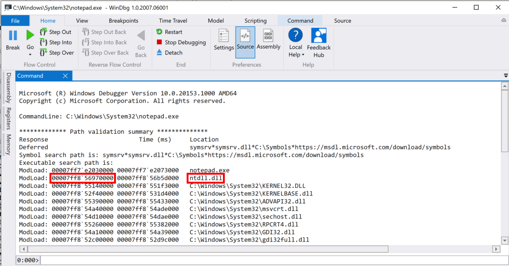509x266 pixels.
Task: Open the Memory side panel
Action: (x=9, y=145)
